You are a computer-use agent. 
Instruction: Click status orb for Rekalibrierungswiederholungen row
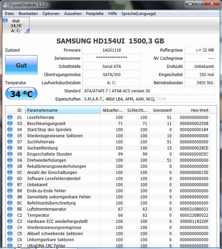click(10, 166)
